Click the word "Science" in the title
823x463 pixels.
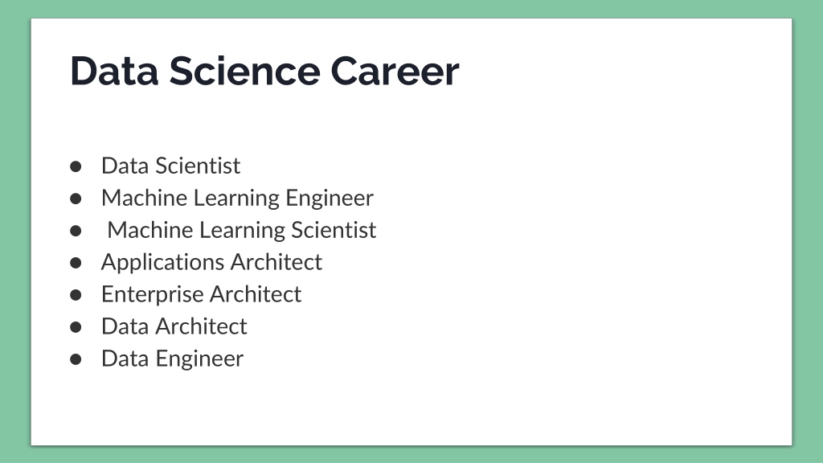pos(244,71)
